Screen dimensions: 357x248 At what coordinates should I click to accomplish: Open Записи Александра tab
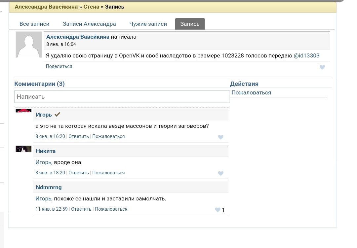coord(89,24)
